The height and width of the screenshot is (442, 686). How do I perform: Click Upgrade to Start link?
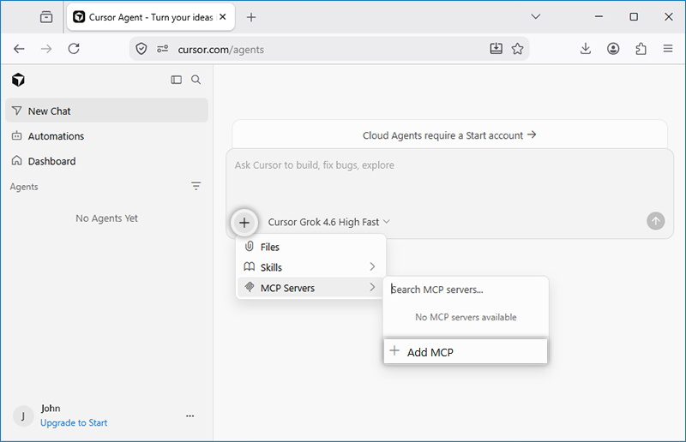[74, 423]
